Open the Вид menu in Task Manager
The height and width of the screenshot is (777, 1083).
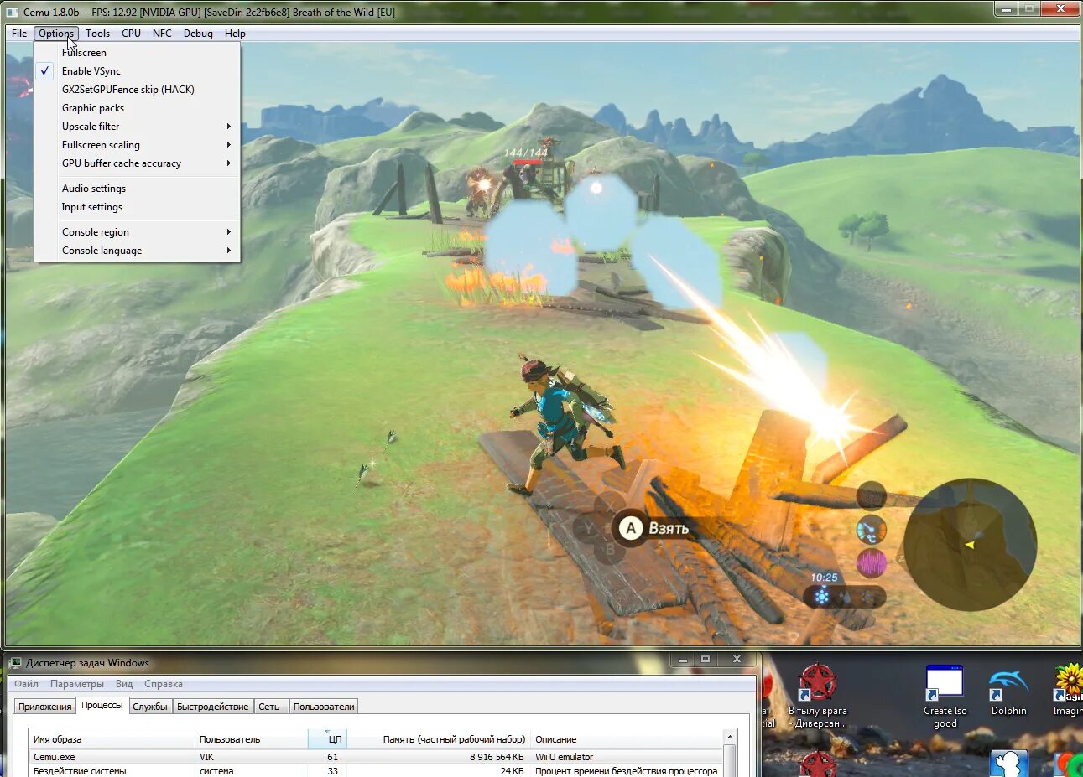pyautogui.click(x=124, y=684)
